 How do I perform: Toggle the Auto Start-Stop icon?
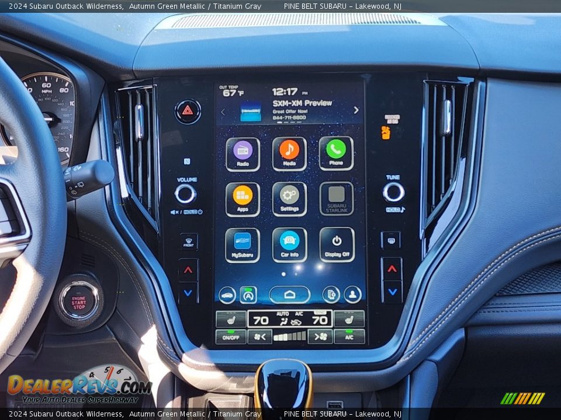(x=248, y=295)
